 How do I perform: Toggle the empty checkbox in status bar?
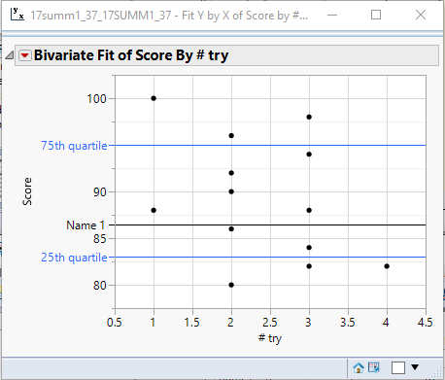[x=398, y=367]
